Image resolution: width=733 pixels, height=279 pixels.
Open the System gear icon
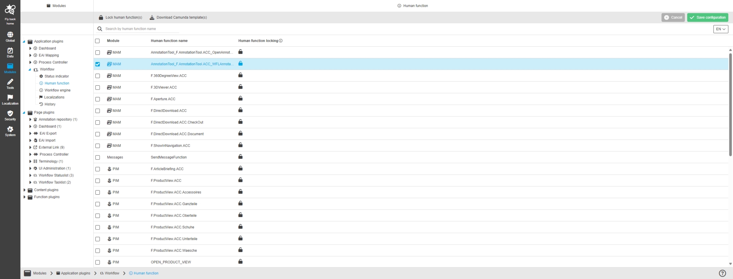pos(10,129)
